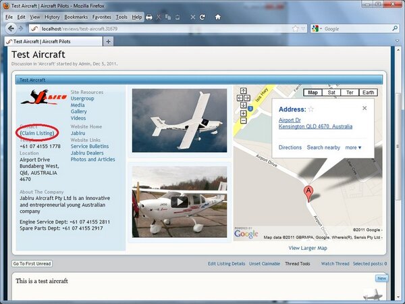Switch map to Earth view
The height and width of the screenshot is (304, 405).
tap(369, 93)
